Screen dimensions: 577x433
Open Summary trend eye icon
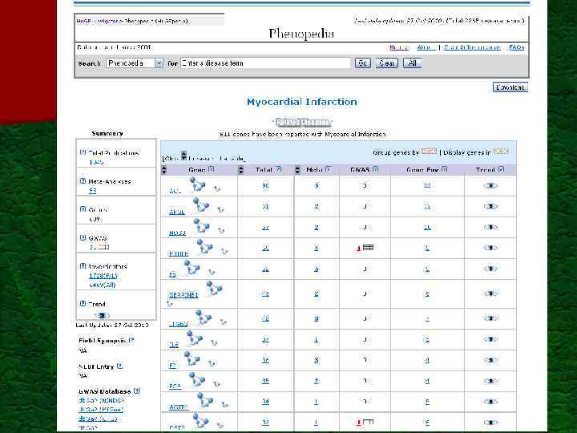point(102,315)
